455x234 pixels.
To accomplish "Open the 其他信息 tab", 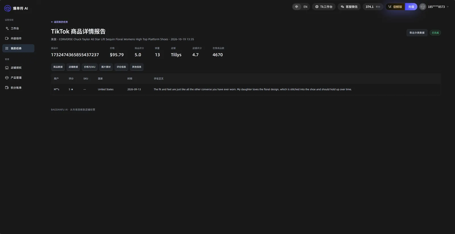I will click(x=137, y=67).
